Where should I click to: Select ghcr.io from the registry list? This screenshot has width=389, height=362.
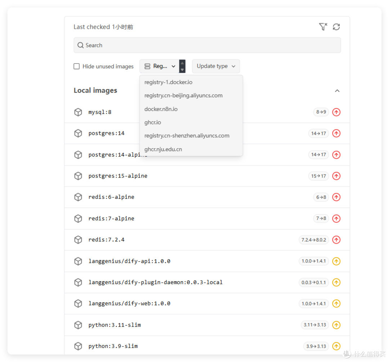coord(152,122)
